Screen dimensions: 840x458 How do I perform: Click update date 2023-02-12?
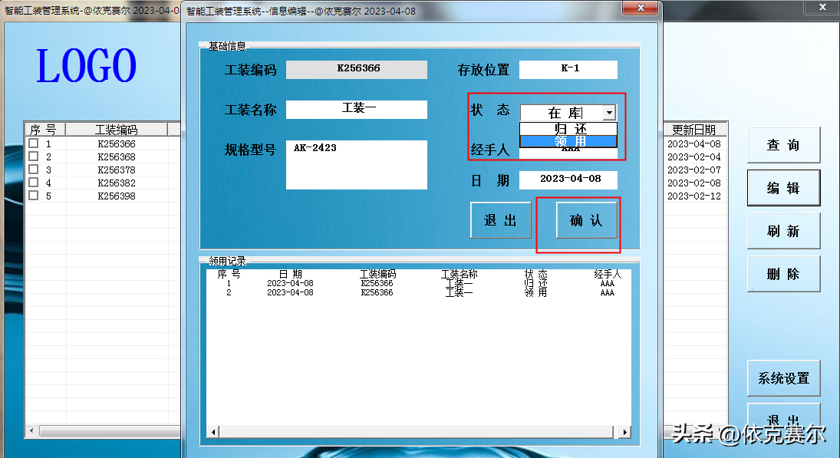(x=694, y=196)
